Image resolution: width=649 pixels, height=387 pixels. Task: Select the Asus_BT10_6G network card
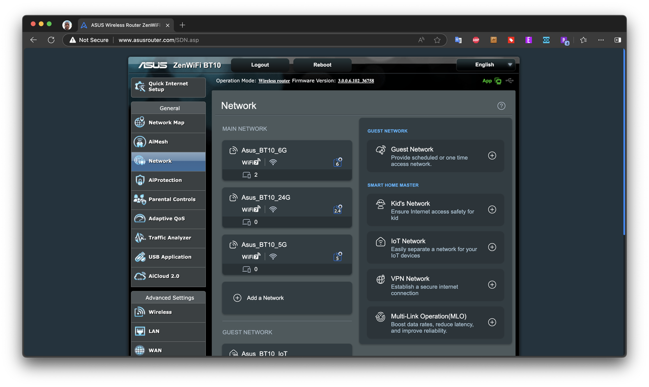coord(287,160)
